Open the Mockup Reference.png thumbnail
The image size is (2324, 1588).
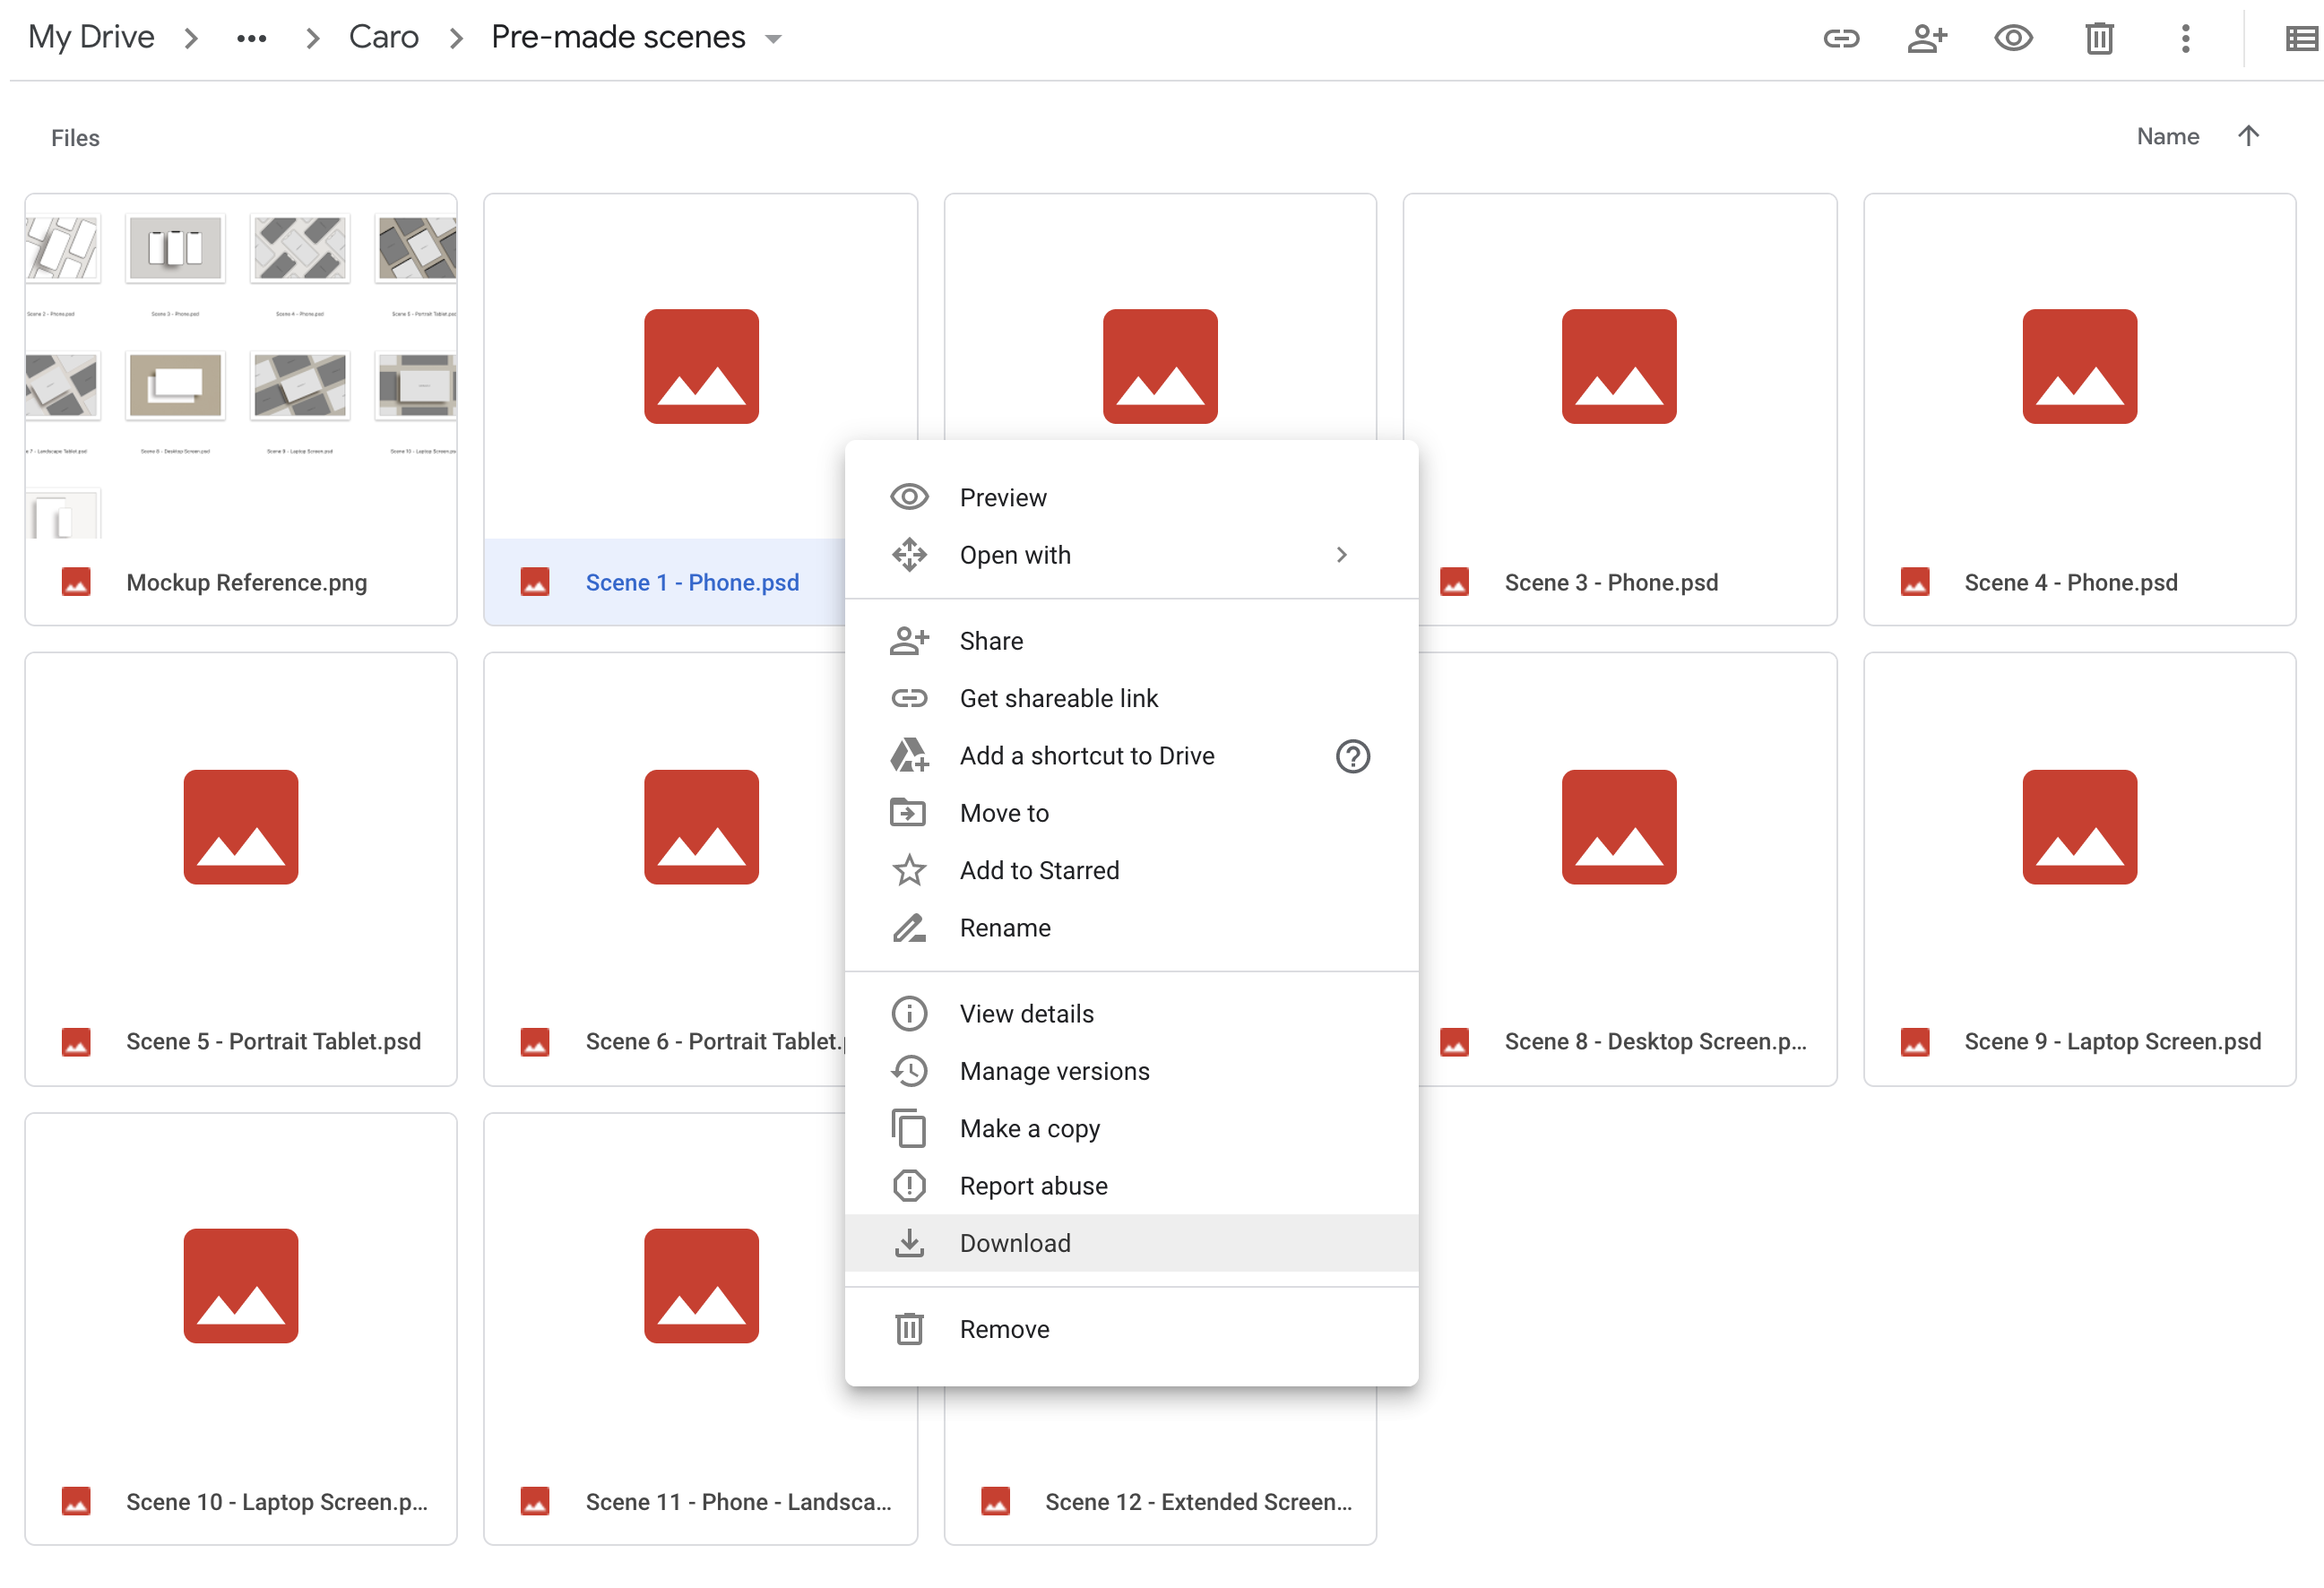[x=241, y=366]
